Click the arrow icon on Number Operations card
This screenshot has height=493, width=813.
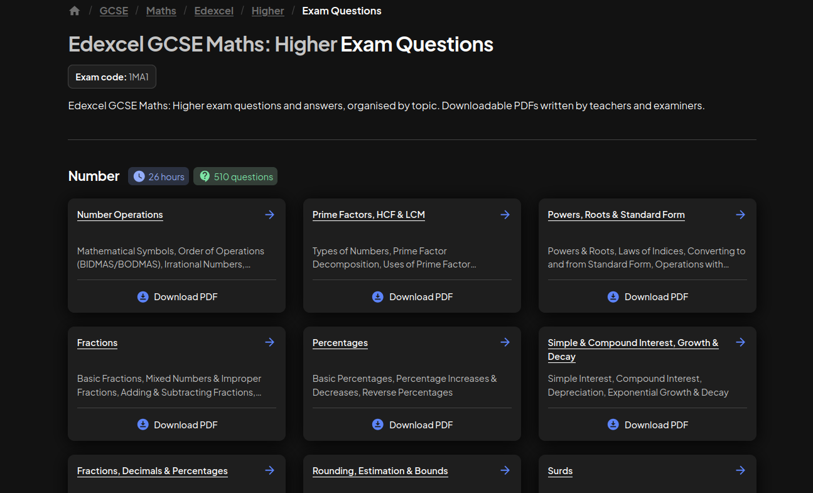point(269,215)
